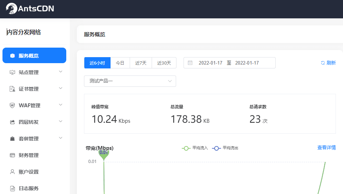Viewport: 343px width, 194px height.
Task: Expand the WAF管理 submenu chevron
Action: click(61, 105)
